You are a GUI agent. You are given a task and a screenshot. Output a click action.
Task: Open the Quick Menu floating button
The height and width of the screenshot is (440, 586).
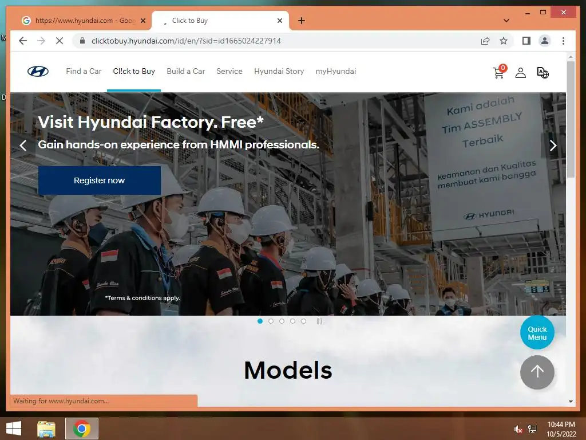point(537,333)
